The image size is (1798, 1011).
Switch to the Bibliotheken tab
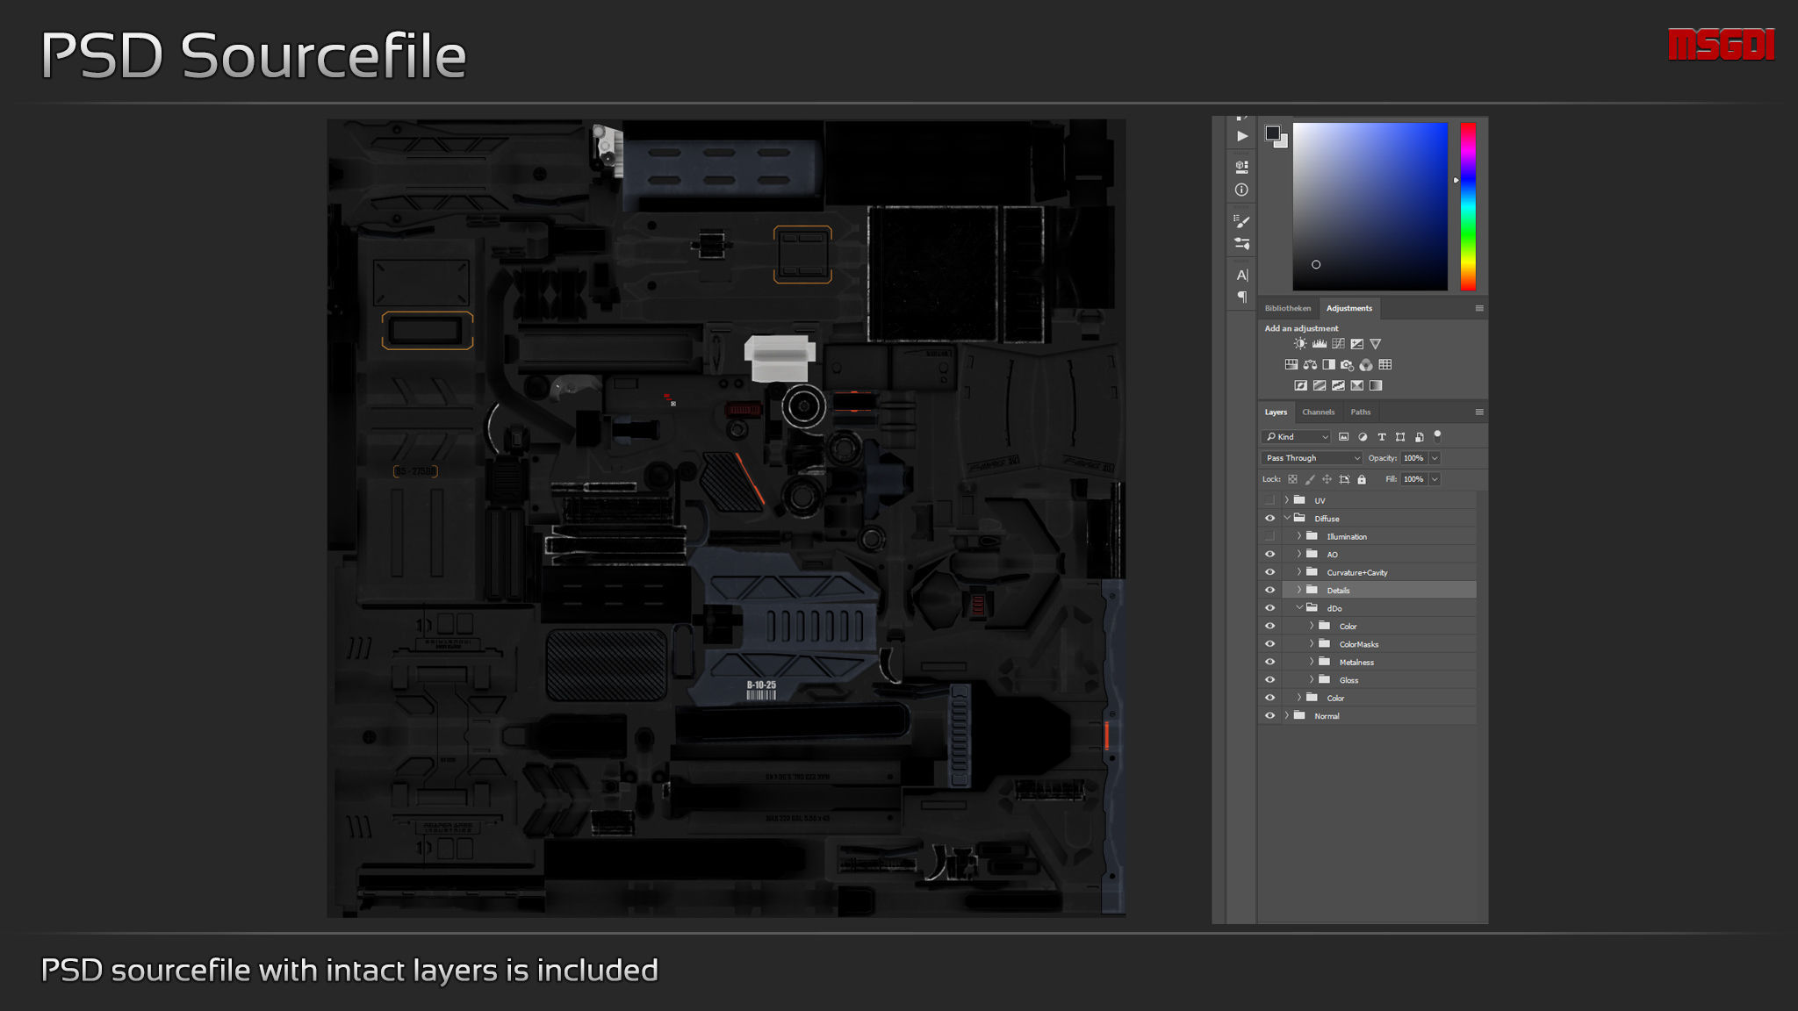click(x=1287, y=309)
